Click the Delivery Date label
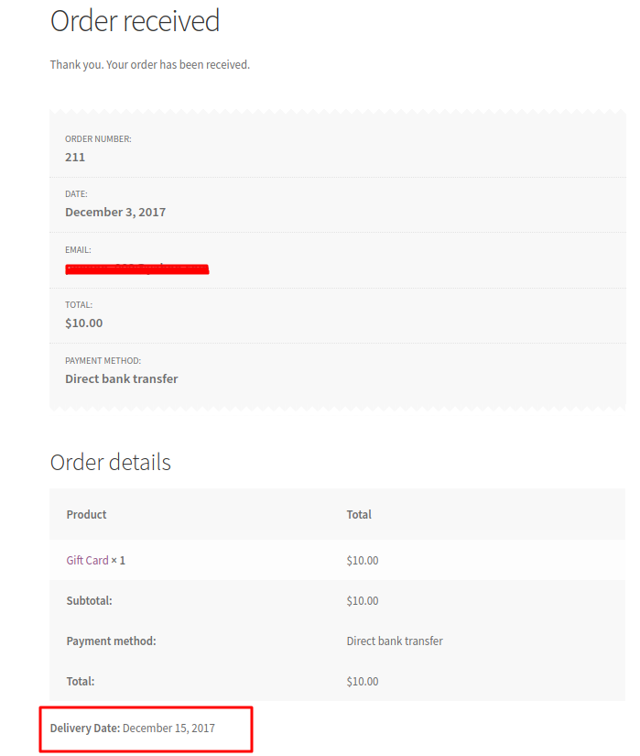The image size is (640, 756). click(85, 728)
